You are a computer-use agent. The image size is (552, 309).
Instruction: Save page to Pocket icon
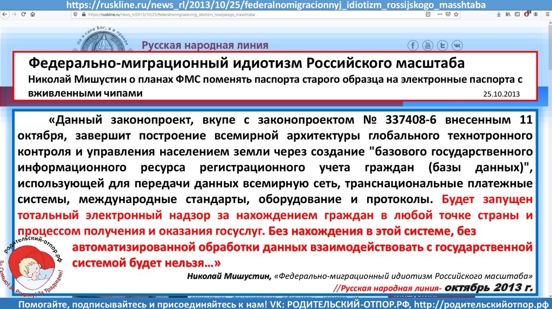(448, 15)
